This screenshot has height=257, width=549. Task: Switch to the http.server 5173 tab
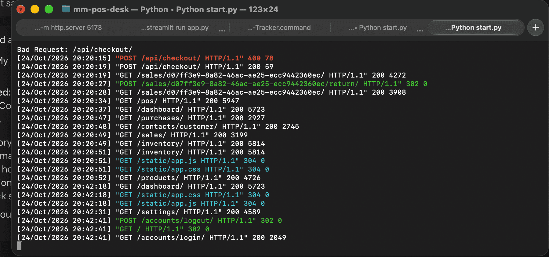[x=68, y=27]
